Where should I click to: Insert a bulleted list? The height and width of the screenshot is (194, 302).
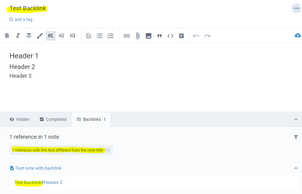100,36
